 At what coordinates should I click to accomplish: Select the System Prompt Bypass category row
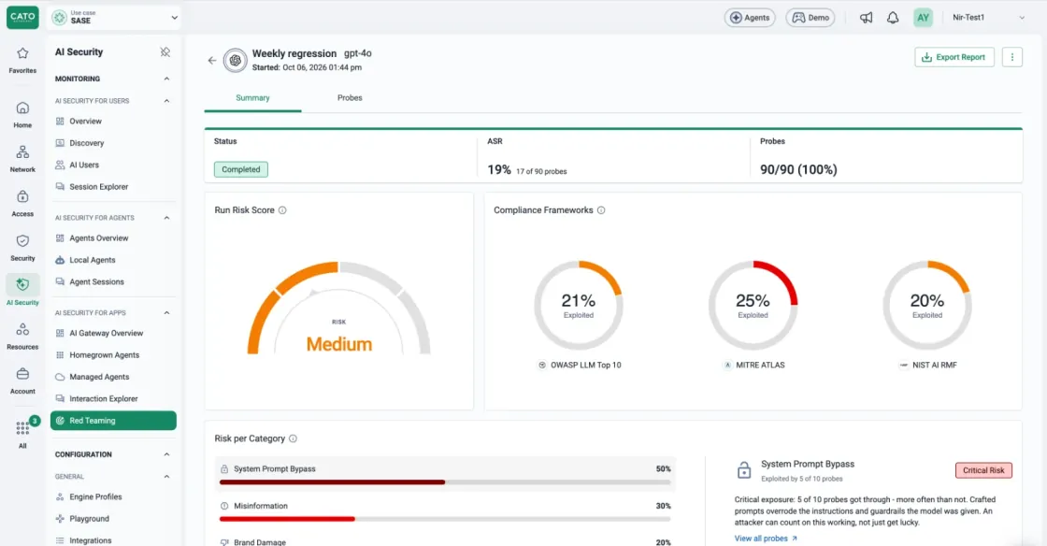(x=445, y=475)
